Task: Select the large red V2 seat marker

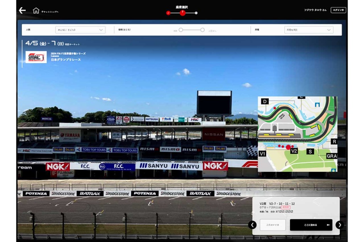Action: click(288, 147)
